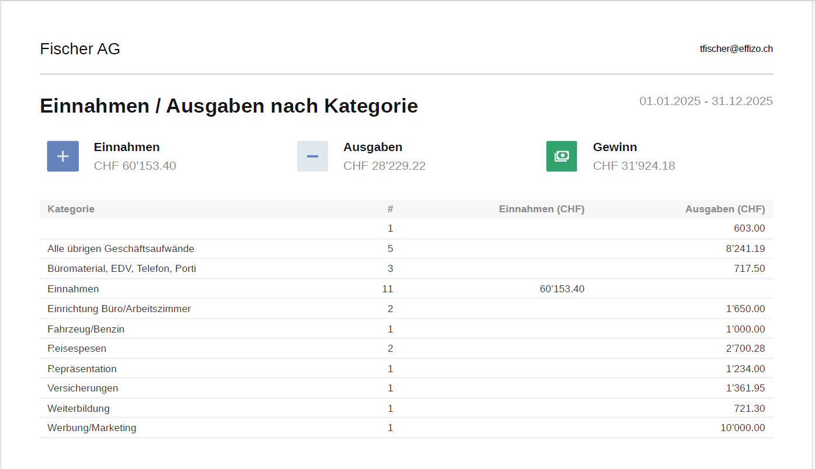This screenshot has width=815, height=469.
Task: Open the Repräsentation category row
Action: pyautogui.click(x=82, y=369)
